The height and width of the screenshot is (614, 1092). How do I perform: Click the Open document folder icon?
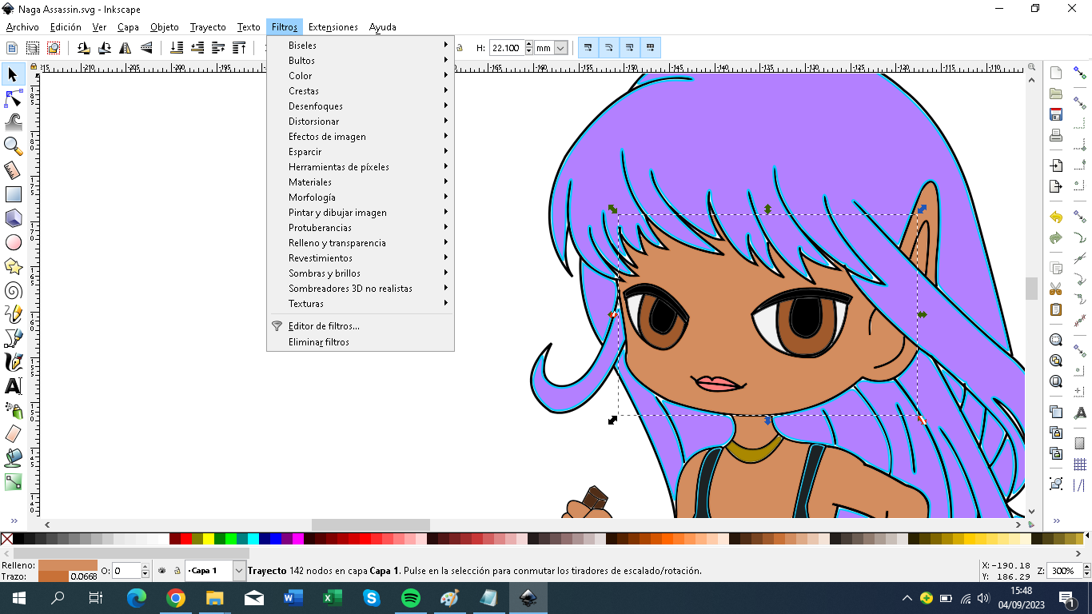point(1056,94)
